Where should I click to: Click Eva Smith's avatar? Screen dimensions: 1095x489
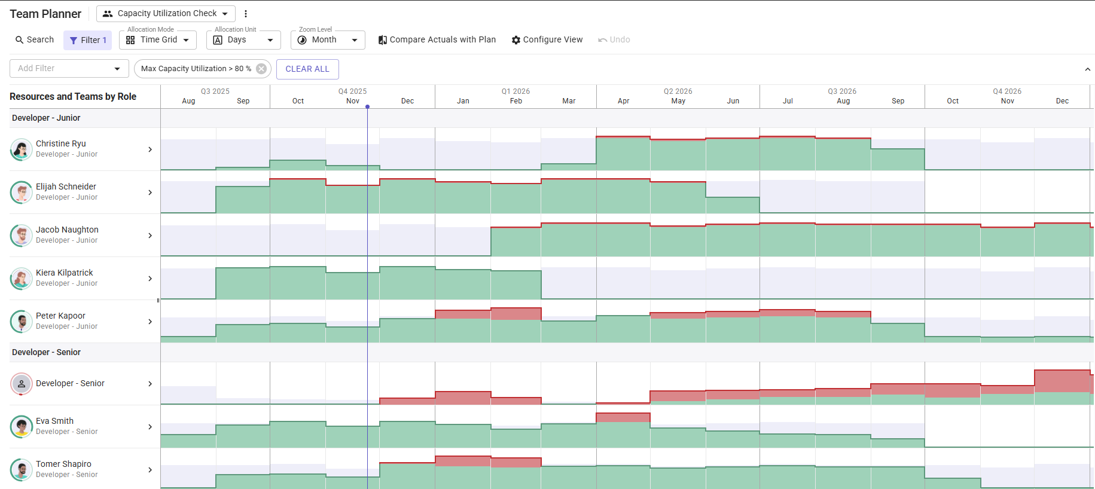point(22,427)
